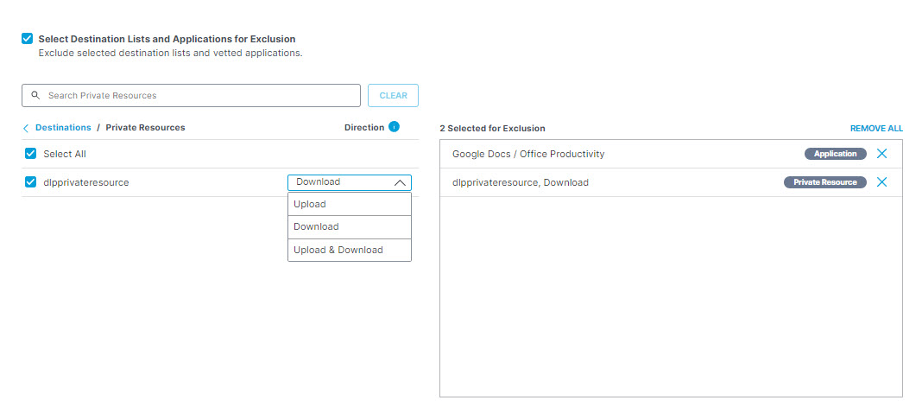
Task: Click the CLEAR button
Action: tap(394, 95)
